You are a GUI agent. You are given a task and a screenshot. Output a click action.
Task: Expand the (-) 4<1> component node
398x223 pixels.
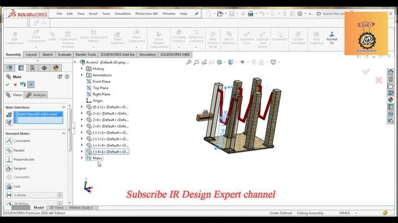[x=81, y=152]
